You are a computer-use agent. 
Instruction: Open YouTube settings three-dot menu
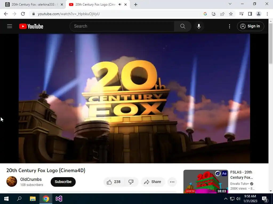click(230, 26)
